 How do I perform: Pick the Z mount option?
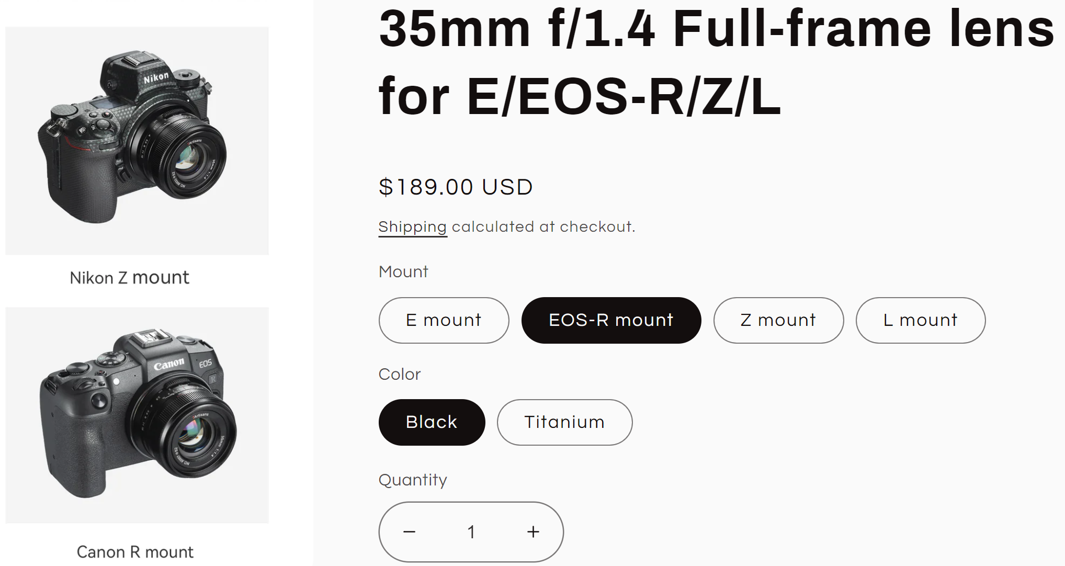pyautogui.click(x=778, y=320)
